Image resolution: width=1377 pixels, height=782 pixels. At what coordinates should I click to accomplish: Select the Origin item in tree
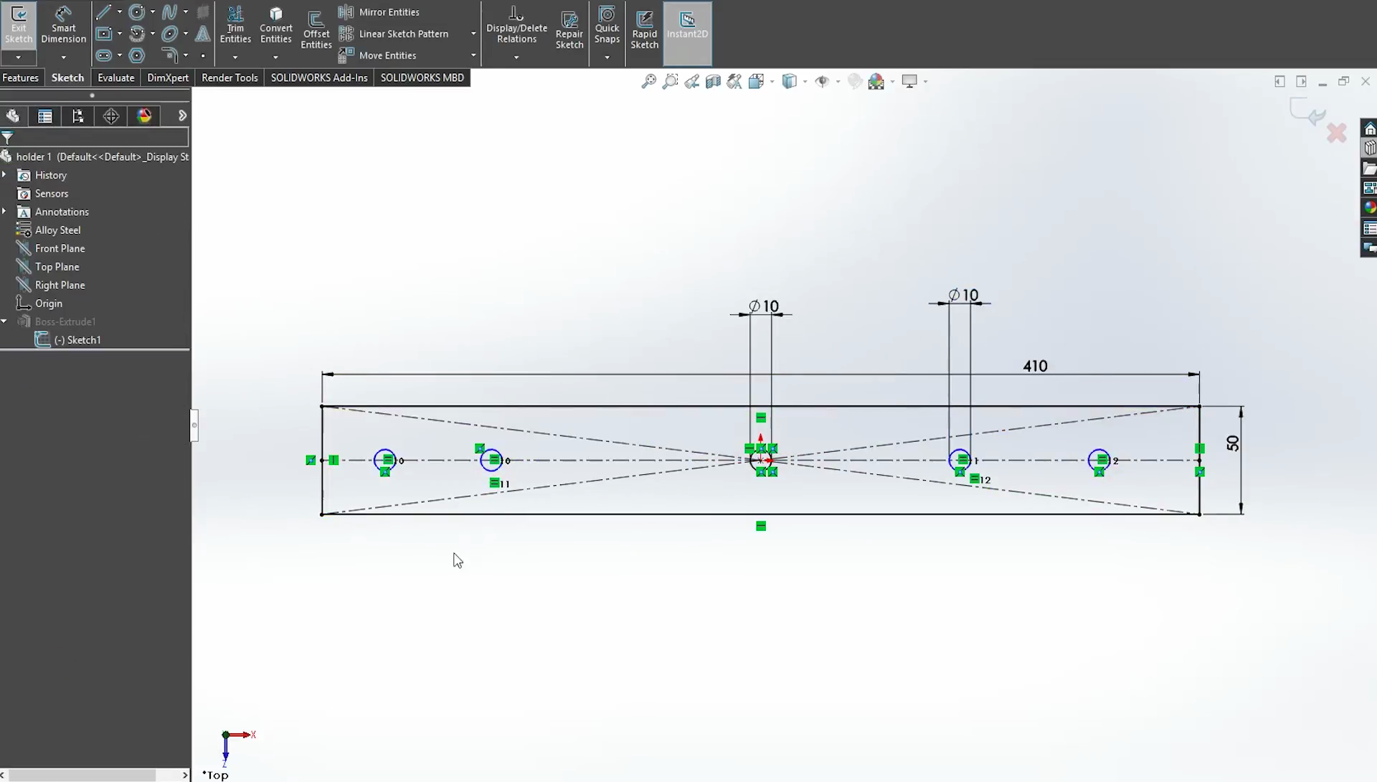(48, 303)
